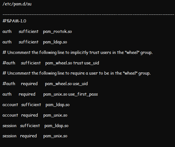This screenshot has width=175, height=147.
Task: Click commented #auth required line start
Action: click(9, 84)
